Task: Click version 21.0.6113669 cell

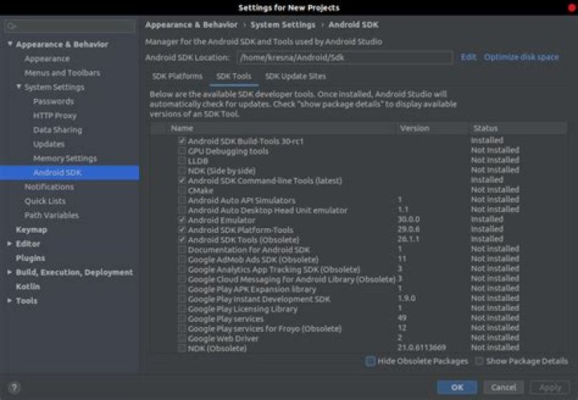Action: point(421,347)
